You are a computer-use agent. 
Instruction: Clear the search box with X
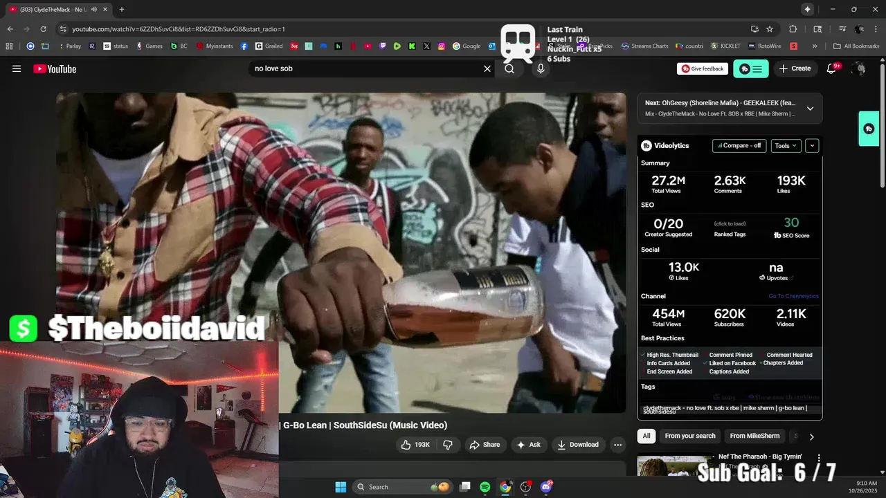(487, 68)
